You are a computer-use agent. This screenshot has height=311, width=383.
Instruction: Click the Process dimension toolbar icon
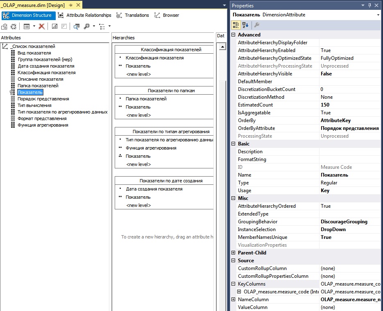(14, 26)
